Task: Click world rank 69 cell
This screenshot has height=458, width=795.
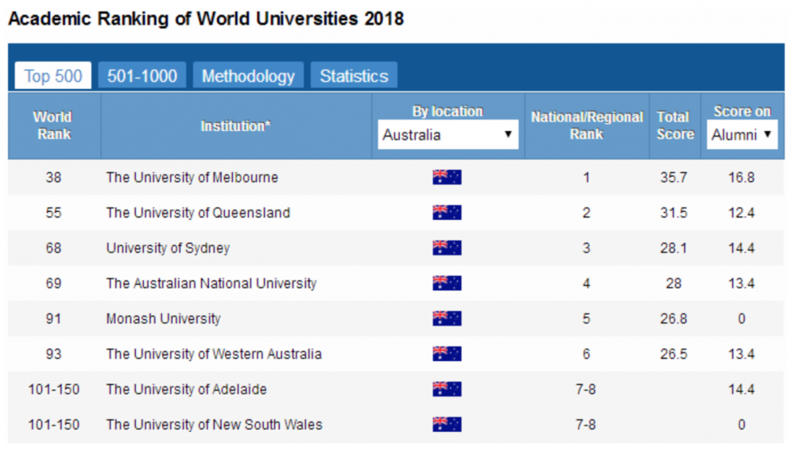Action: pyautogui.click(x=53, y=283)
